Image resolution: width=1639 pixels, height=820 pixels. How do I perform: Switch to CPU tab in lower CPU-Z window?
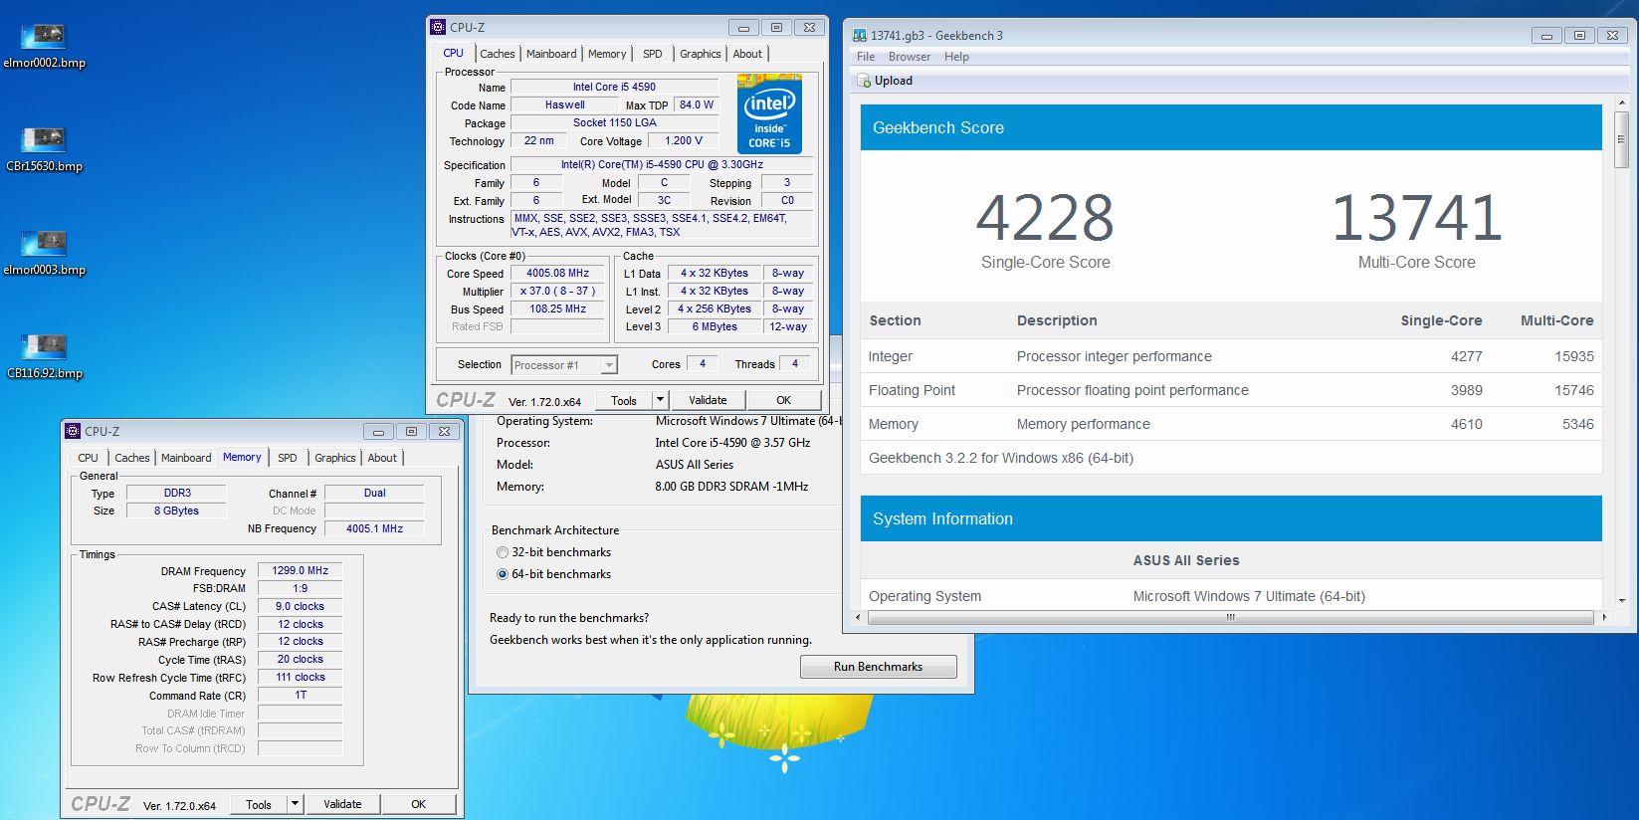pyautogui.click(x=88, y=458)
